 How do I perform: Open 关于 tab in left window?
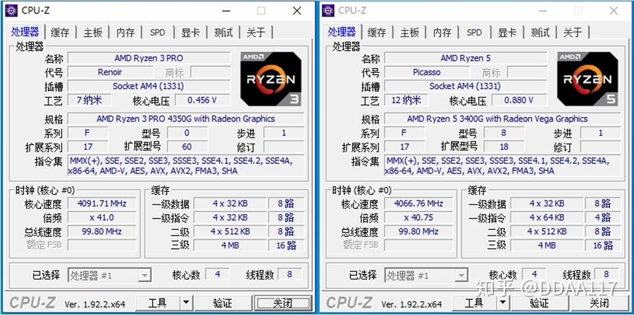256,33
